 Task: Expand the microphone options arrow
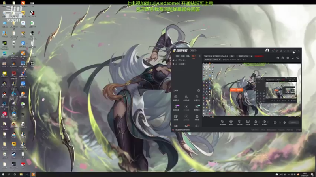point(259,122)
